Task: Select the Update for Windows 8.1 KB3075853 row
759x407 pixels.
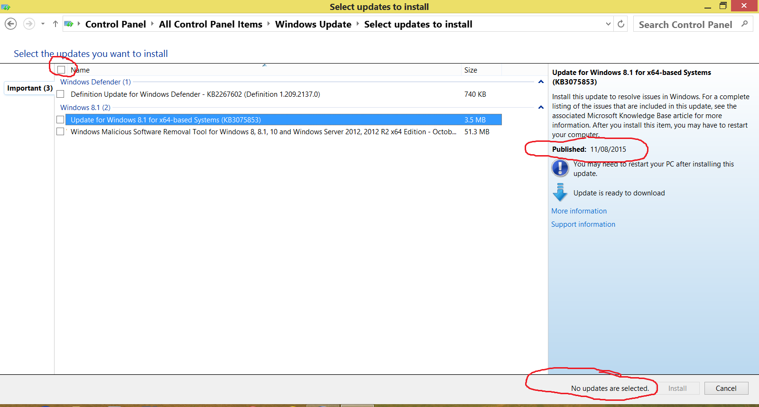Action: [283, 120]
